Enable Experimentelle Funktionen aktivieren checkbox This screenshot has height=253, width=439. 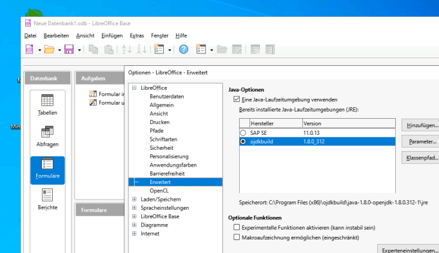coord(237,227)
